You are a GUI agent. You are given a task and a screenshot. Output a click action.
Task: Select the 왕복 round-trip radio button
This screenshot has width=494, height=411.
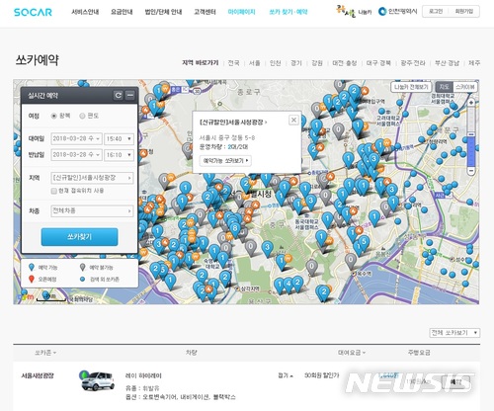(x=54, y=116)
